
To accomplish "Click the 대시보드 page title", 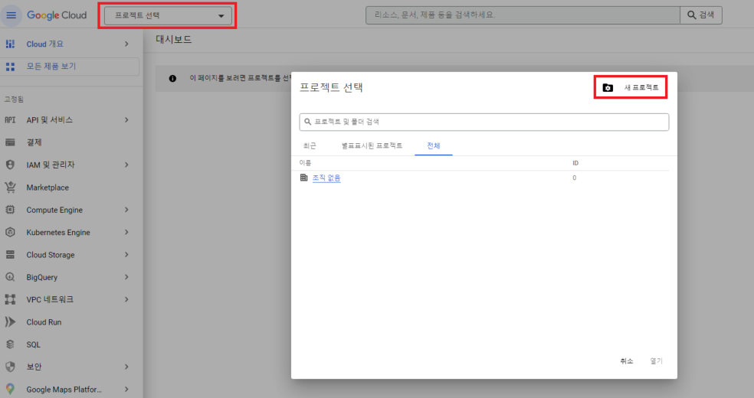I will point(174,39).
